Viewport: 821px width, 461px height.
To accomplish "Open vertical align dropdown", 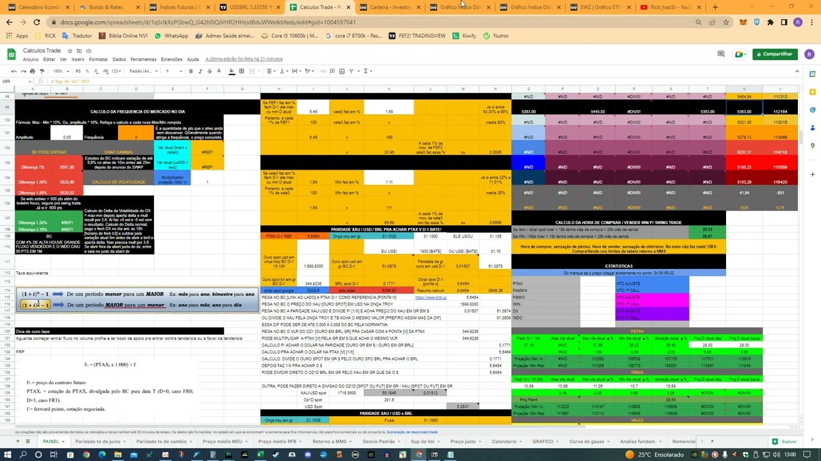I will coord(284,71).
